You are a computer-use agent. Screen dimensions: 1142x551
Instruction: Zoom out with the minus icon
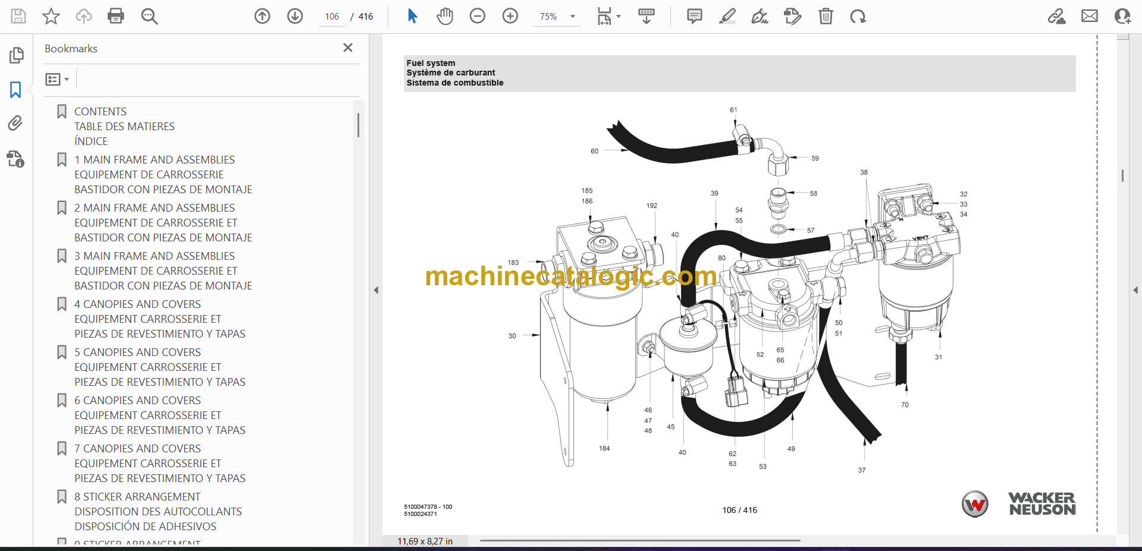click(478, 16)
